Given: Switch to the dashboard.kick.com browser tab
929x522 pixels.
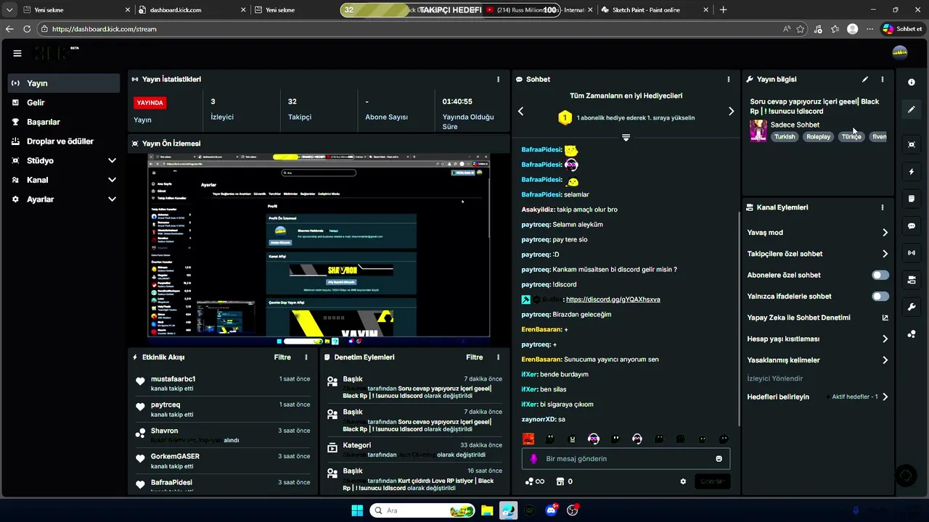Looking at the screenshot, I should click(x=192, y=10).
